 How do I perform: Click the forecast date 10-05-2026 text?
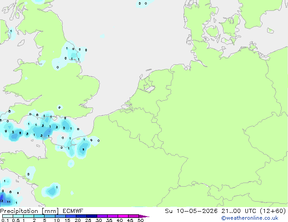click(197, 211)
